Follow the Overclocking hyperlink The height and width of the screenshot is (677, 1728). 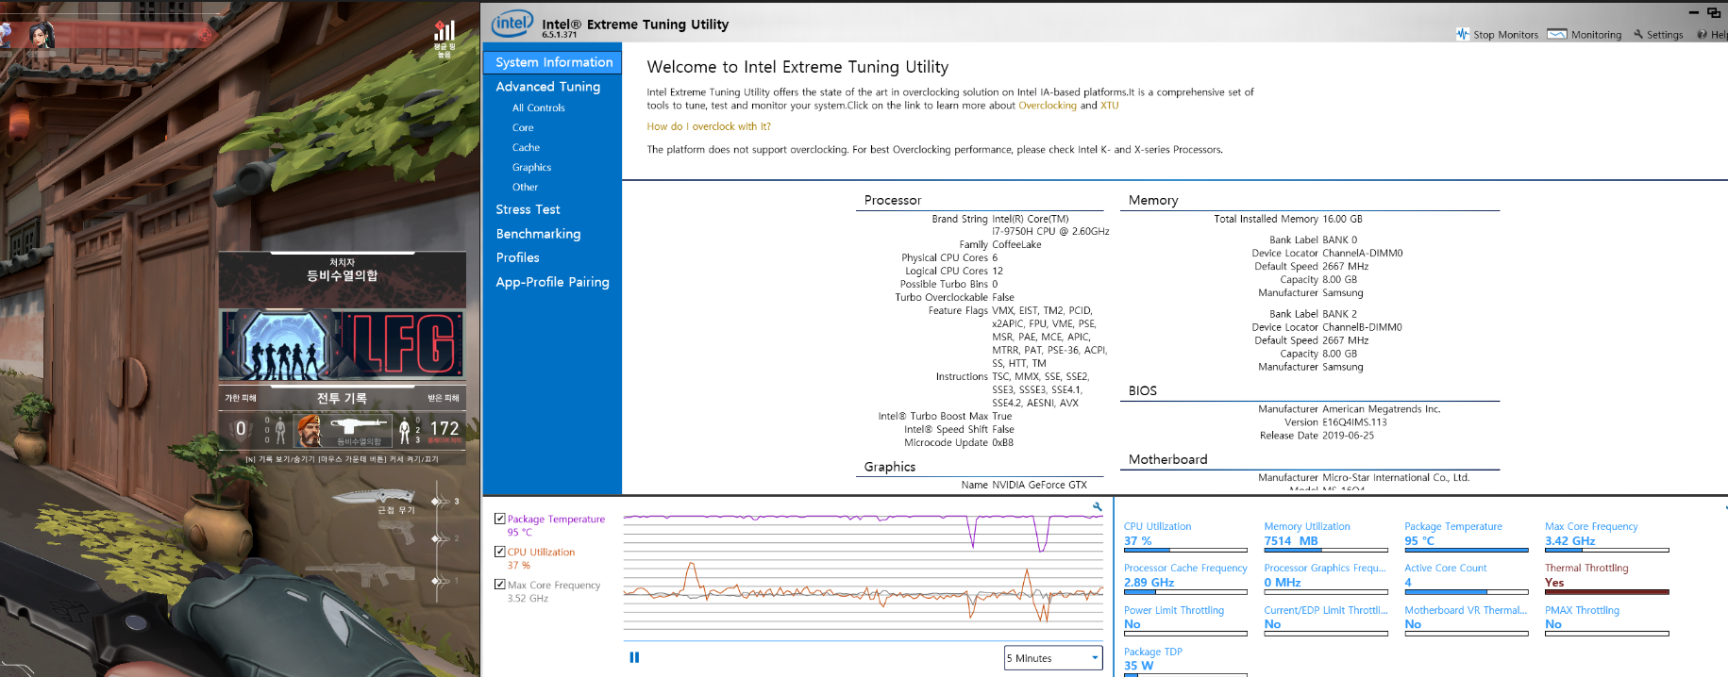pyautogui.click(x=1047, y=106)
